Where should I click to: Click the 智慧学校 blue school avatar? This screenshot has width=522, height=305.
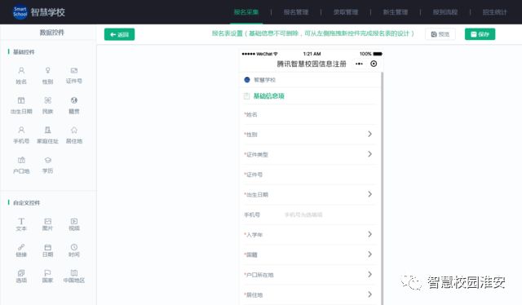pos(247,80)
